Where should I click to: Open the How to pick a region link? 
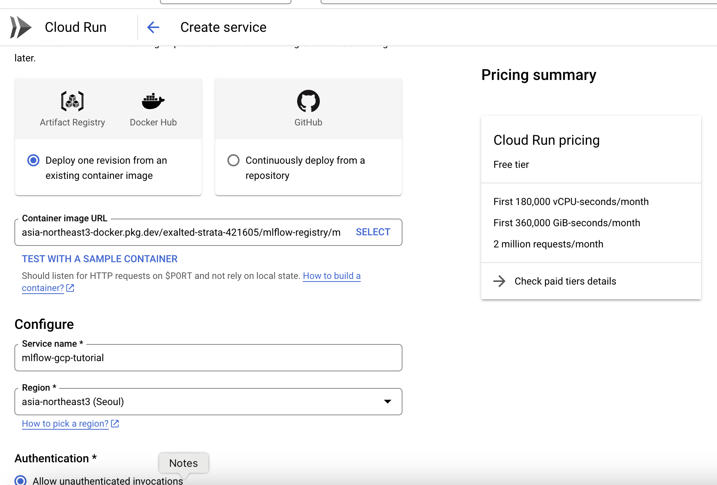click(x=65, y=424)
